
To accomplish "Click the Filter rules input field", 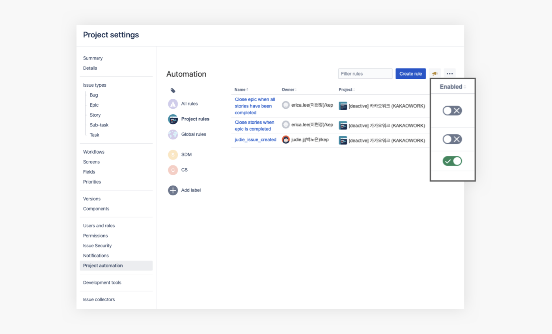I will 365,74.
